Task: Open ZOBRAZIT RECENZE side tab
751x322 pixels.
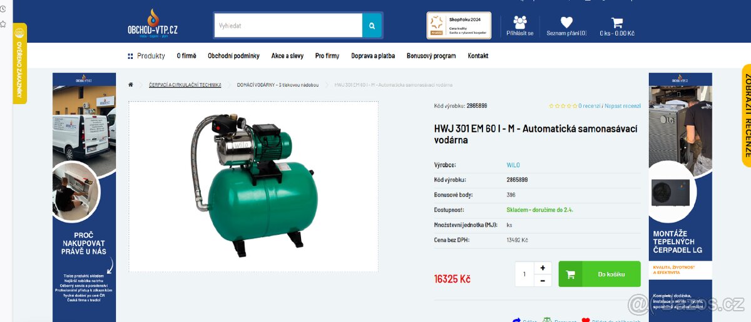Action: click(x=747, y=116)
